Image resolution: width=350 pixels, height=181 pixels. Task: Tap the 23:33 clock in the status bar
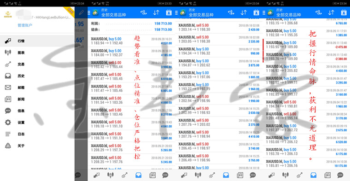169,3
